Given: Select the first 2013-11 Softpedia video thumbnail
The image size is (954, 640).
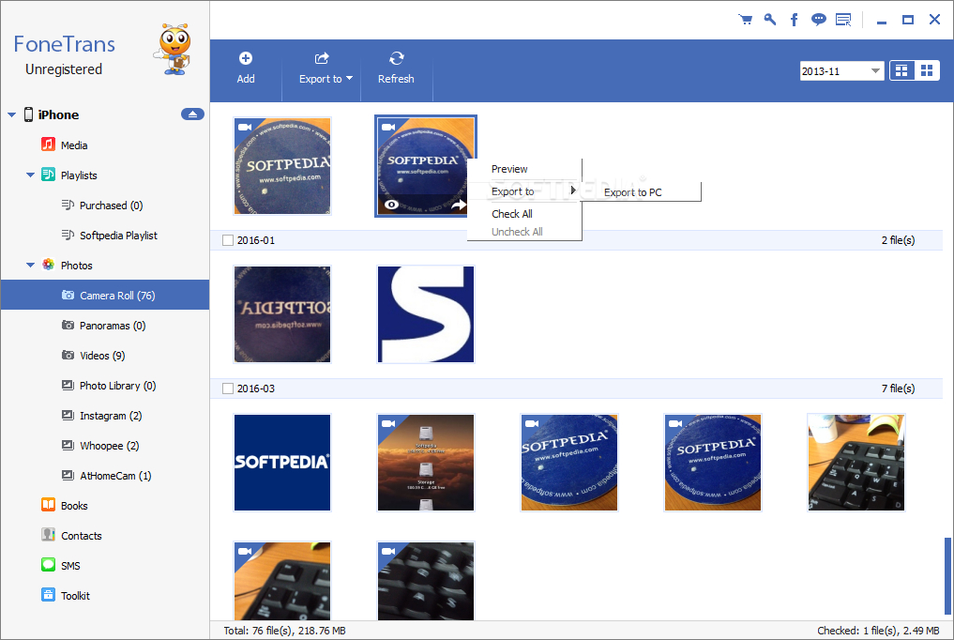Looking at the screenshot, I should click(282, 165).
